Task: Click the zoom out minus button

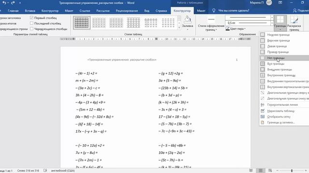Action: [x=277, y=171]
